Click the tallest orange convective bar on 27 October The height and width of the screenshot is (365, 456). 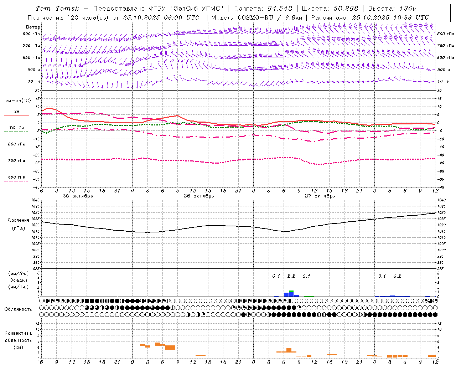289,350
